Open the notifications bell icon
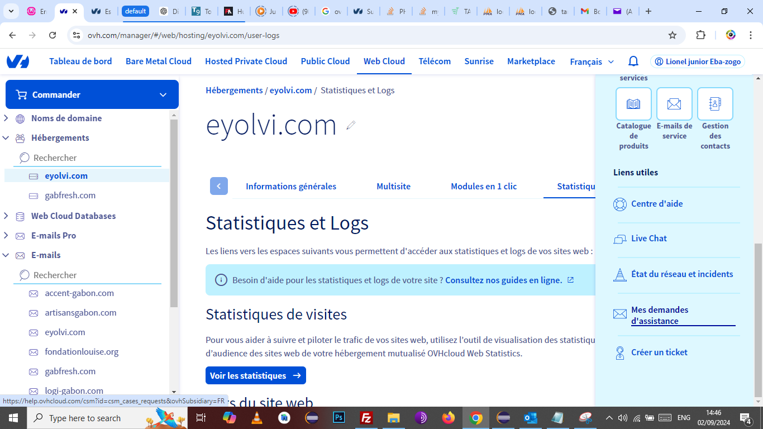Screen dimensions: 763x429 click(x=633, y=61)
